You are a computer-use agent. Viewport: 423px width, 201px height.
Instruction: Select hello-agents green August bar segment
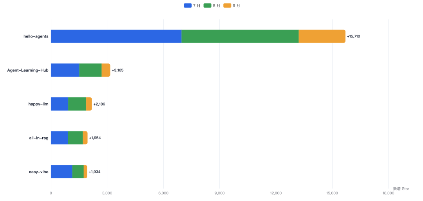[240, 36]
